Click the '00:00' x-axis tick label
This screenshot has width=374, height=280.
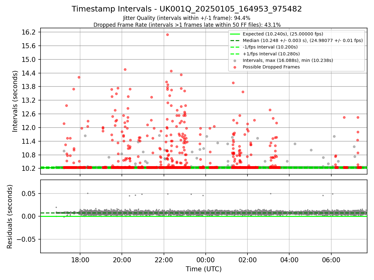(x=206, y=259)
